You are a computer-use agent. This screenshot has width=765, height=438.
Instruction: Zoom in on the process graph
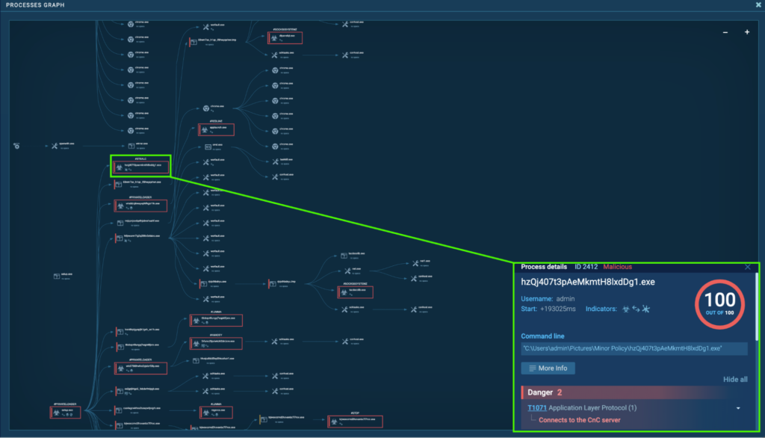click(746, 32)
